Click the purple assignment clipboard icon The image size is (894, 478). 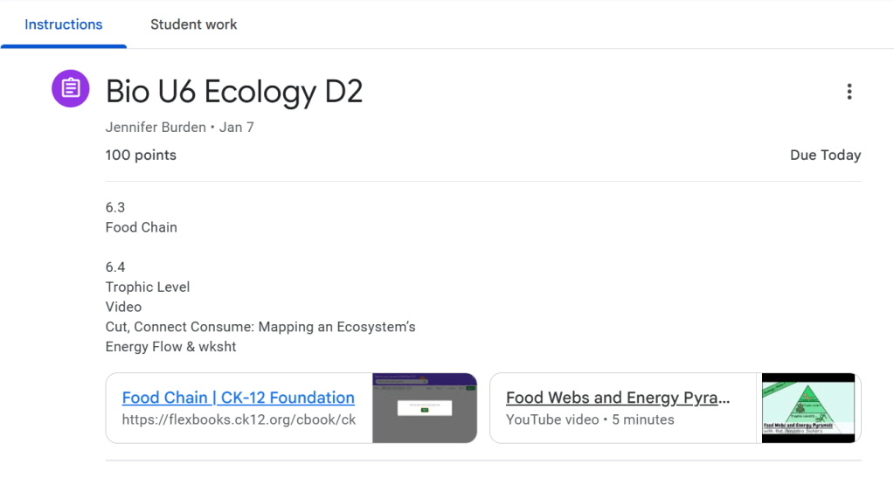(x=71, y=89)
